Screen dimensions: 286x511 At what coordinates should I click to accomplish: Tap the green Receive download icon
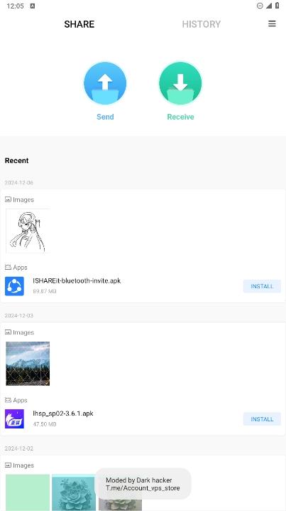coord(180,83)
